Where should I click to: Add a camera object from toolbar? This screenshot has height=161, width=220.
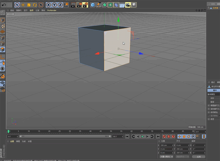tap(128, 5)
